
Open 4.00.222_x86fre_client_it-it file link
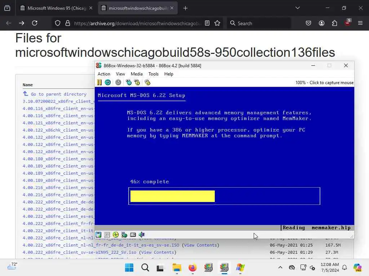point(59,230)
